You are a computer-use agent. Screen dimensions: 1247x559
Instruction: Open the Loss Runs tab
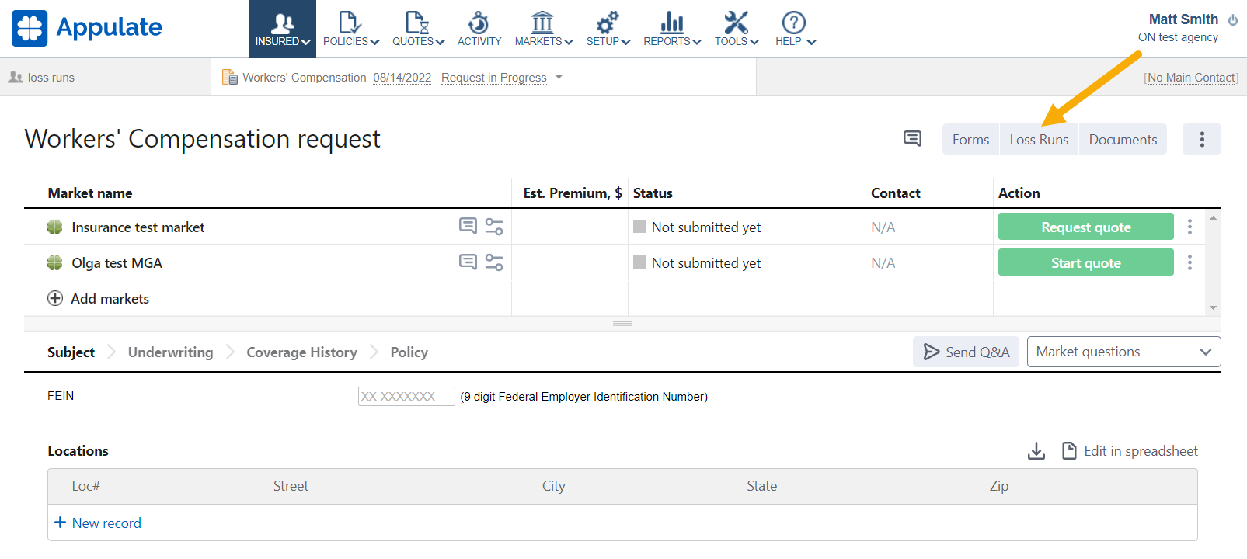1039,140
